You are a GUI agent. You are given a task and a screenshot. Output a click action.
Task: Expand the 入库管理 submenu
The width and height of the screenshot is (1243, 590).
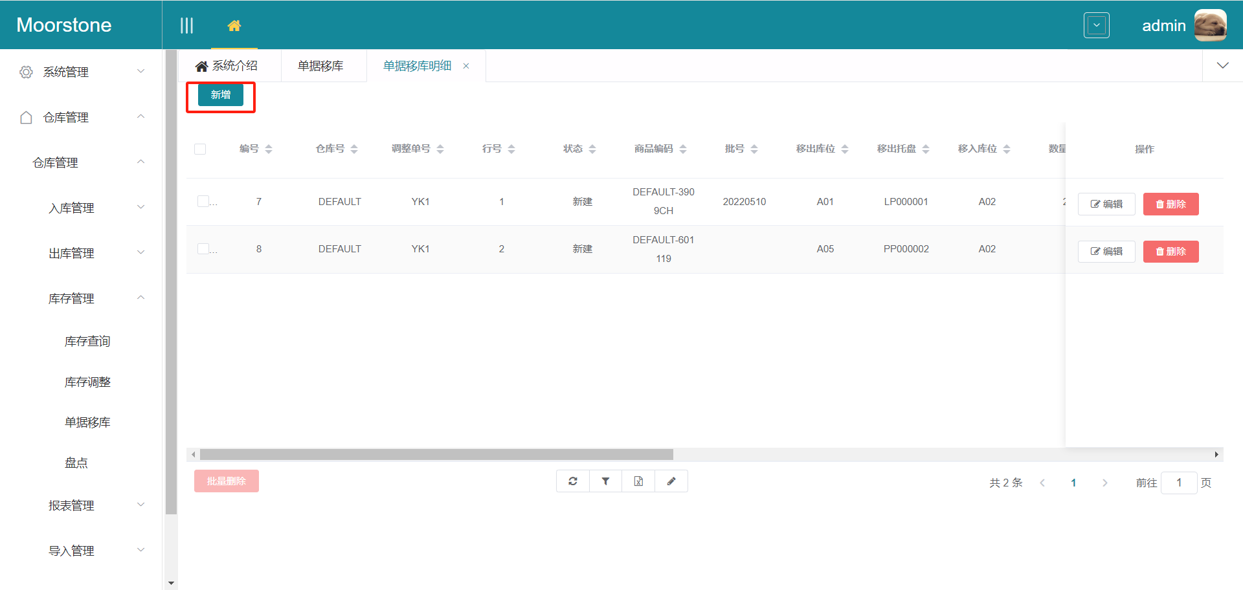[94, 208]
